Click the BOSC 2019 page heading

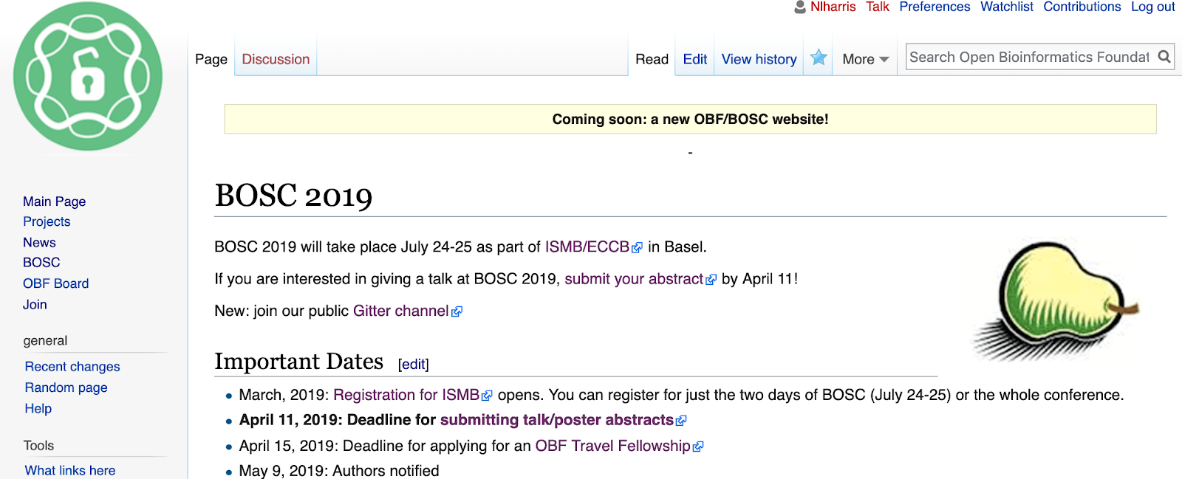click(x=293, y=196)
